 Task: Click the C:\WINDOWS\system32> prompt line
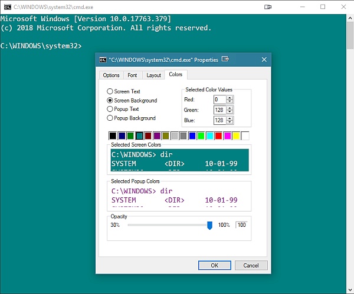pyautogui.click(x=41, y=46)
